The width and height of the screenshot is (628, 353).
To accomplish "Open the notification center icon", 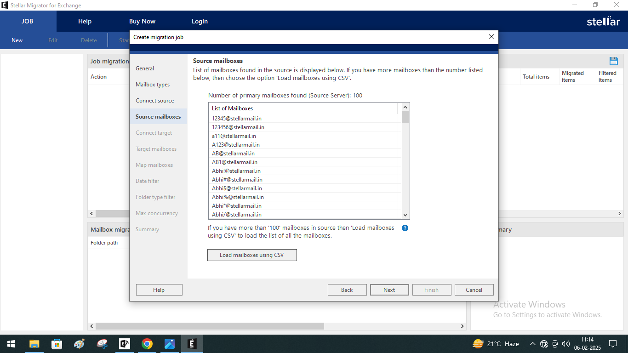I will (612, 344).
